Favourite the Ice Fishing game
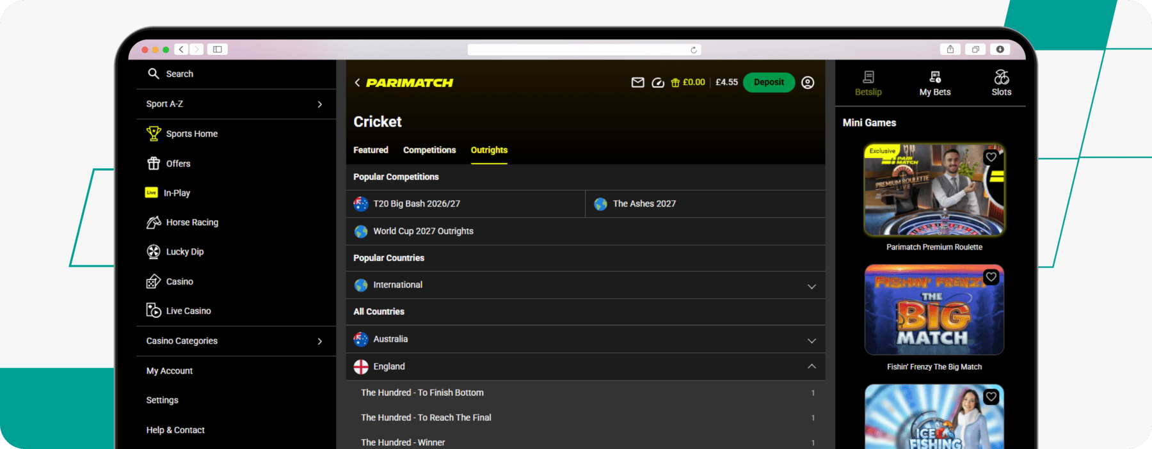The height and width of the screenshot is (449, 1152). pyautogui.click(x=991, y=397)
